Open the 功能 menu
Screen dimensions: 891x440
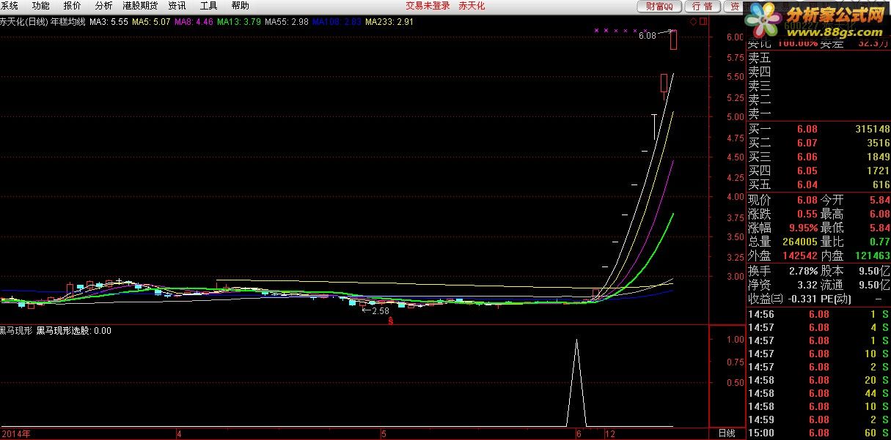coord(41,6)
